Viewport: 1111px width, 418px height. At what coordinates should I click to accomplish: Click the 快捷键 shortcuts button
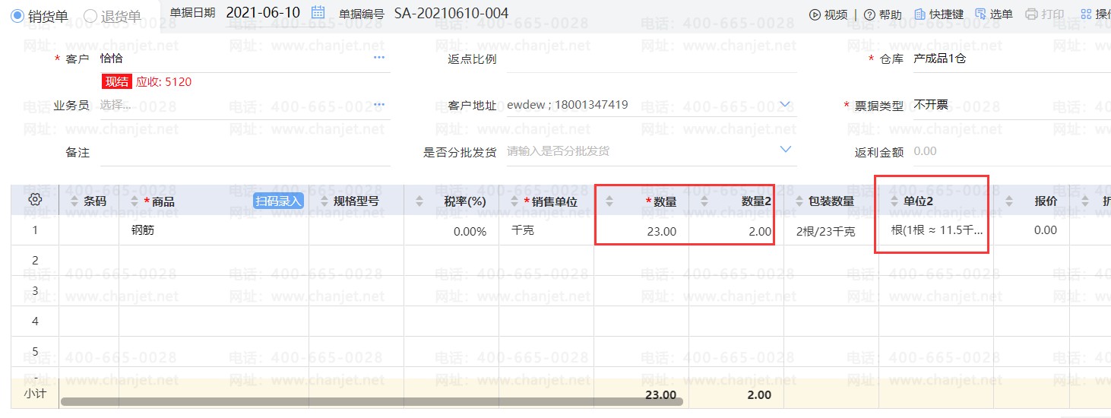[938, 14]
